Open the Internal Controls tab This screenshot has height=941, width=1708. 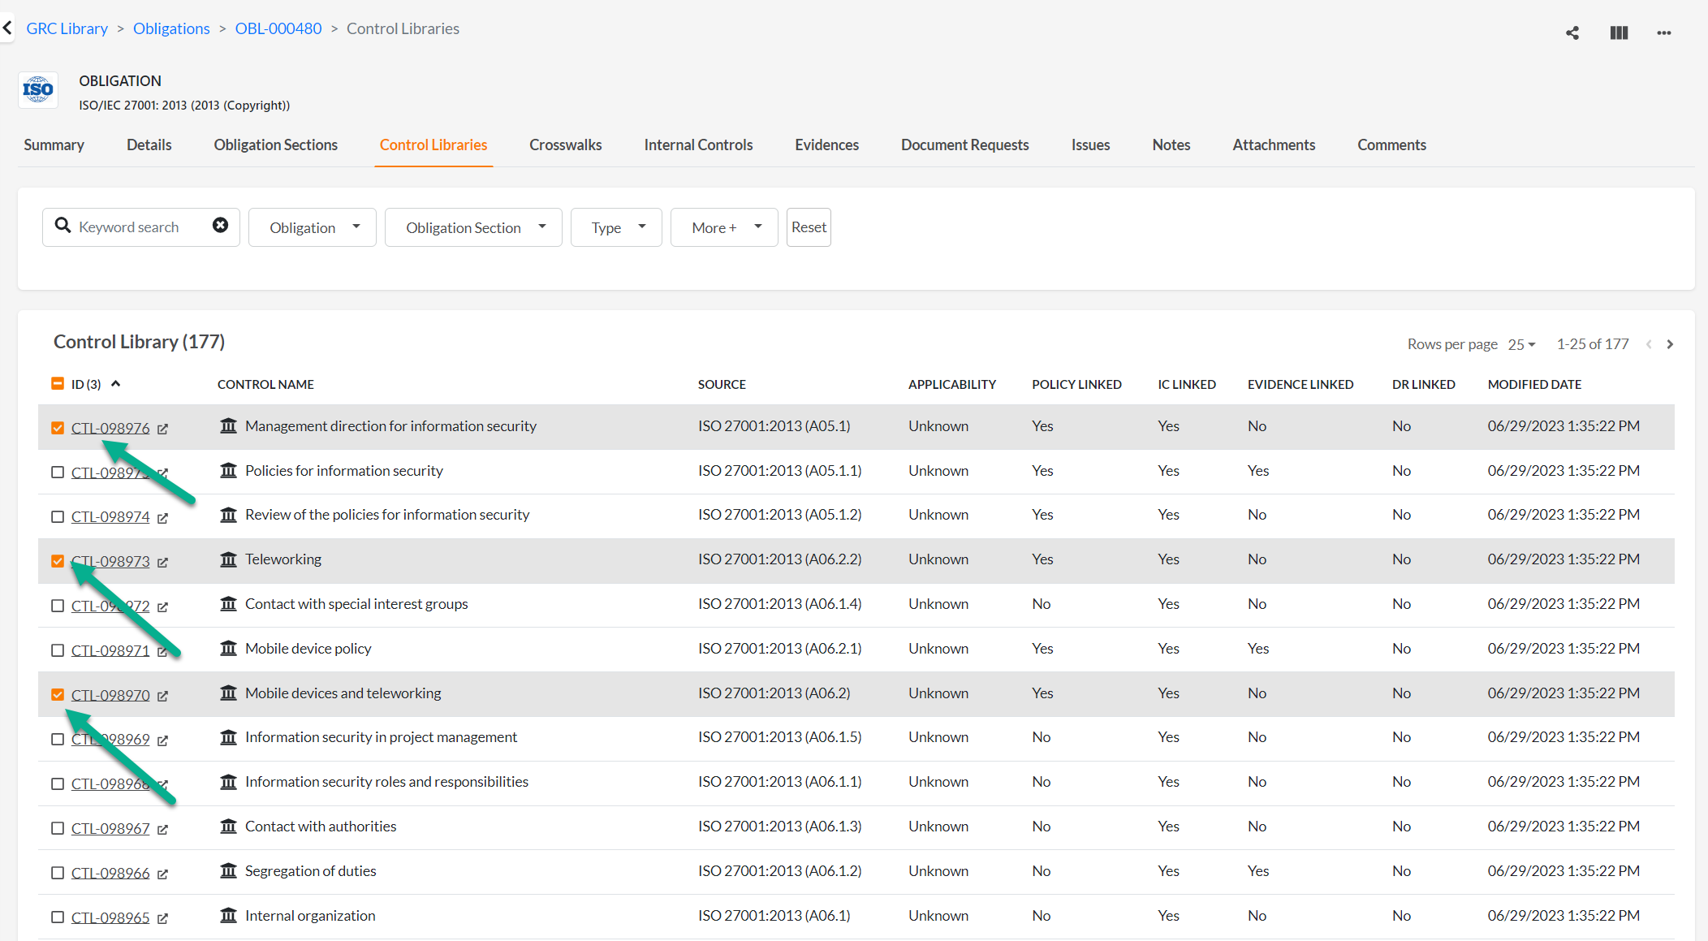click(698, 145)
